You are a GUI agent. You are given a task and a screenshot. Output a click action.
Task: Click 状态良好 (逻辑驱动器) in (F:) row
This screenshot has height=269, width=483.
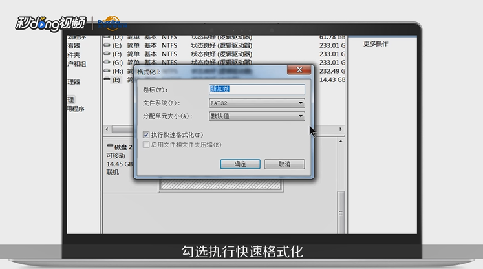click(222, 54)
